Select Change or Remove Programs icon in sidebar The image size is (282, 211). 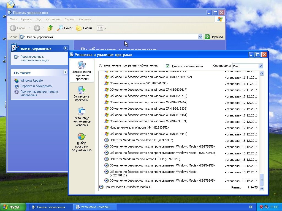(x=82, y=71)
